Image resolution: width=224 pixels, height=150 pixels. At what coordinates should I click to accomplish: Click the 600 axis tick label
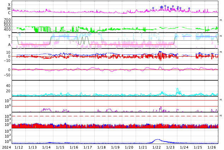click(x=7, y=23)
